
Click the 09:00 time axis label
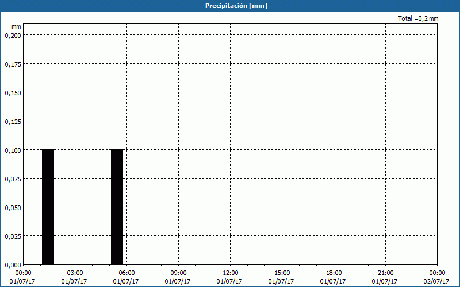[x=178, y=273]
